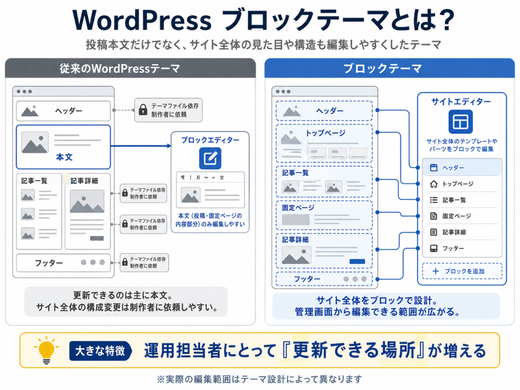Click the home icon beside トップページ in サイトエディター
The width and height of the screenshot is (520, 390).
(x=434, y=184)
